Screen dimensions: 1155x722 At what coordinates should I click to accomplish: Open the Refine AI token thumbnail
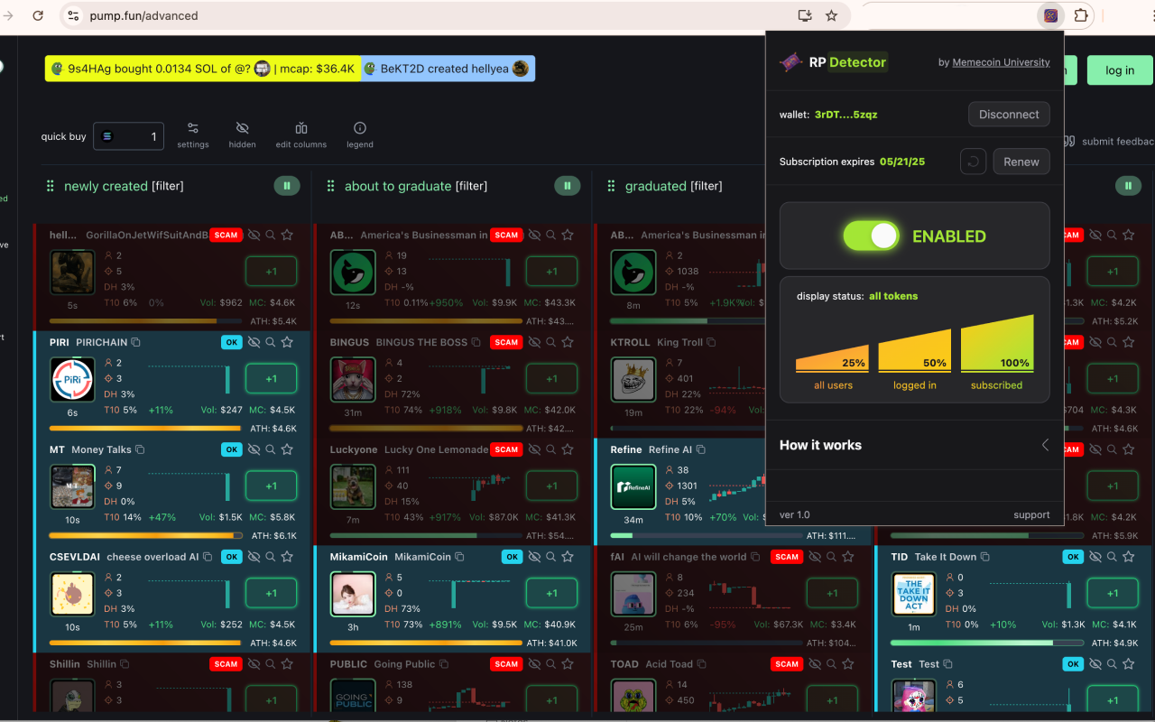tap(633, 487)
